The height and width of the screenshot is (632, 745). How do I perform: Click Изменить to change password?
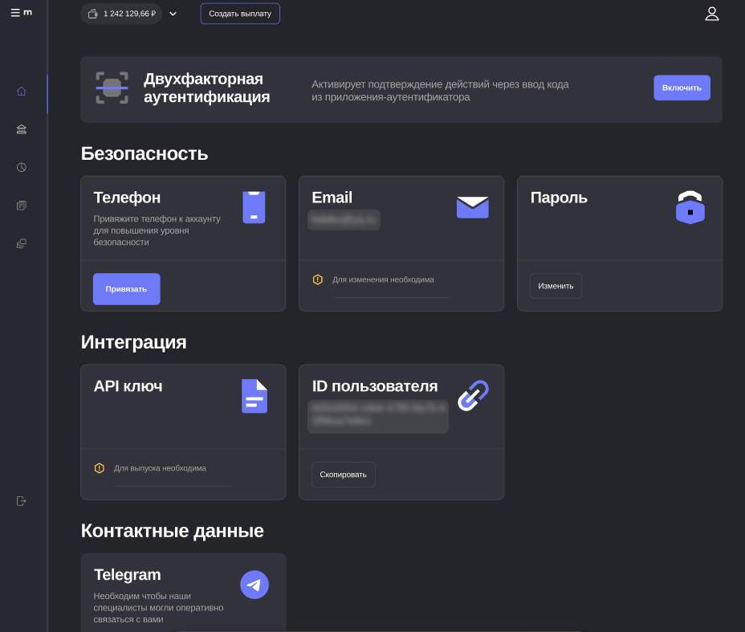(x=556, y=286)
